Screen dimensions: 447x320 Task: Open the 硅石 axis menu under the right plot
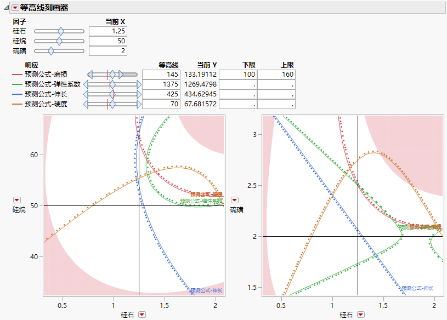tap(361, 314)
